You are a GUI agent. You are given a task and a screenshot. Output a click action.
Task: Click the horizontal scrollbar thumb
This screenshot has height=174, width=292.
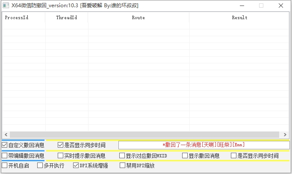(x=145, y=135)
